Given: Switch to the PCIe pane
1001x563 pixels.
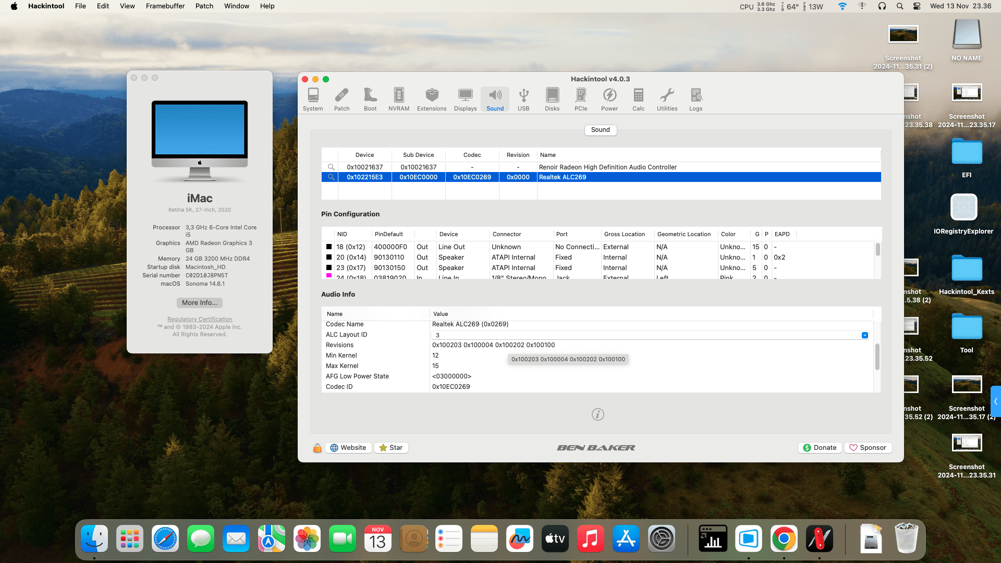Looking at the screenshot, I should coord(580,99).
